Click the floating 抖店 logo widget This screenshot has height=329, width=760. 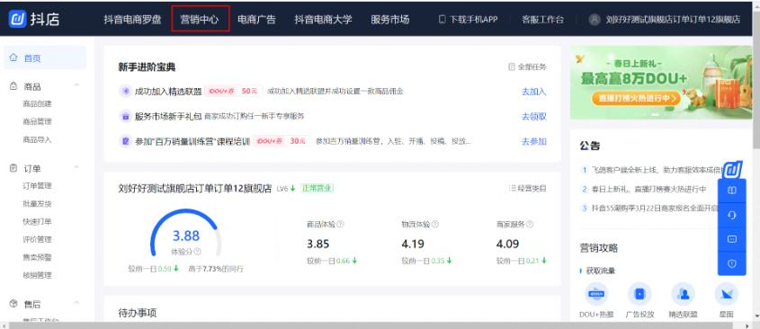click(732, 169)
